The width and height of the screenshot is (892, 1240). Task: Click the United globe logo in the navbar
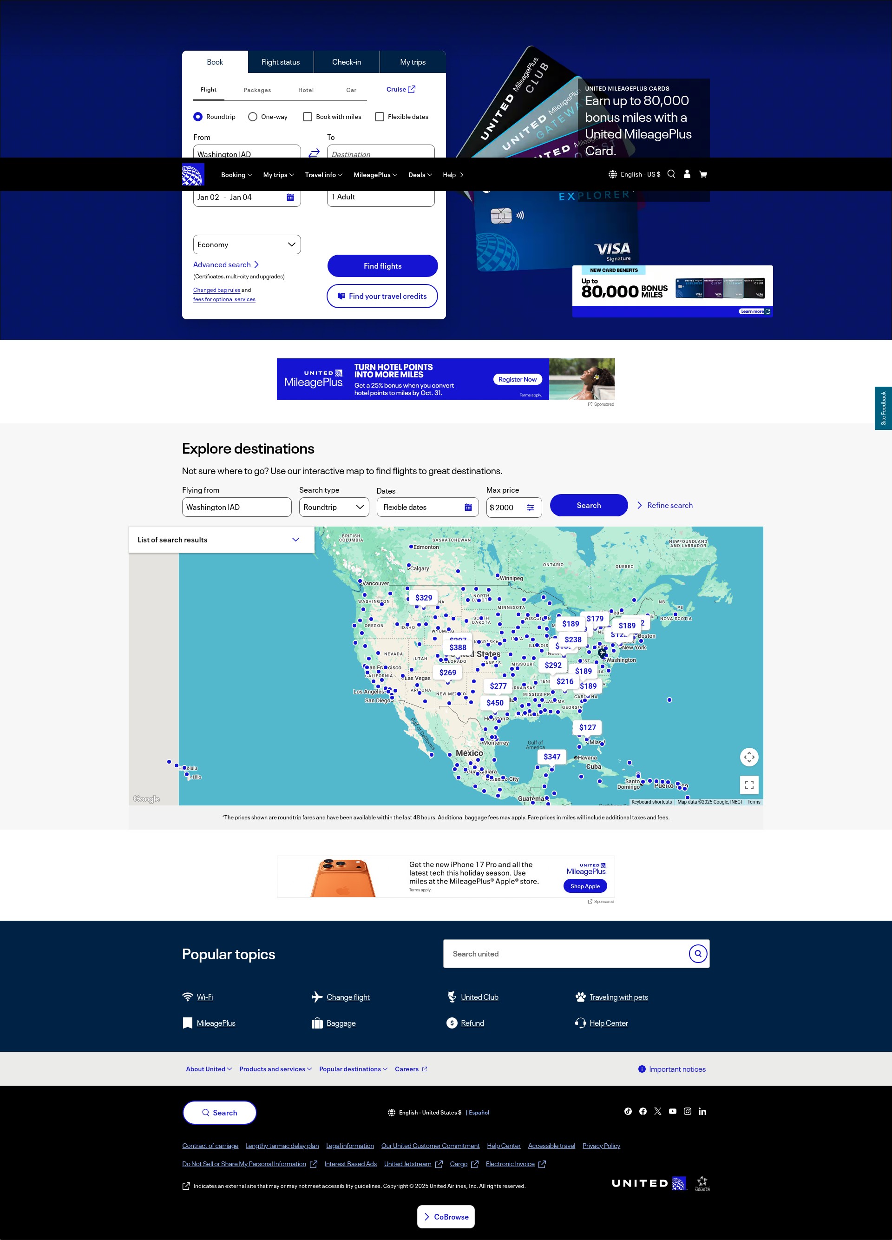pyautogui.click(x=193, y=175)
